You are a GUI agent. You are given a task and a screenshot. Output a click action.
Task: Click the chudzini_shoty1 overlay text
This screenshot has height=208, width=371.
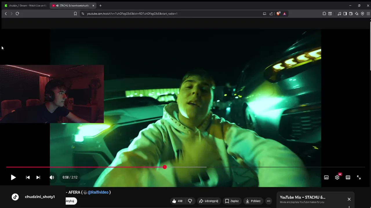coord(40,197)
